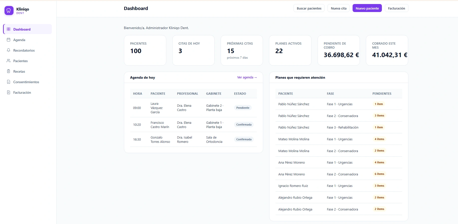Click the Kliniqo Dent tooth logo
The image size is (458, 224).
pyautogui.click(x=9, y=11)
